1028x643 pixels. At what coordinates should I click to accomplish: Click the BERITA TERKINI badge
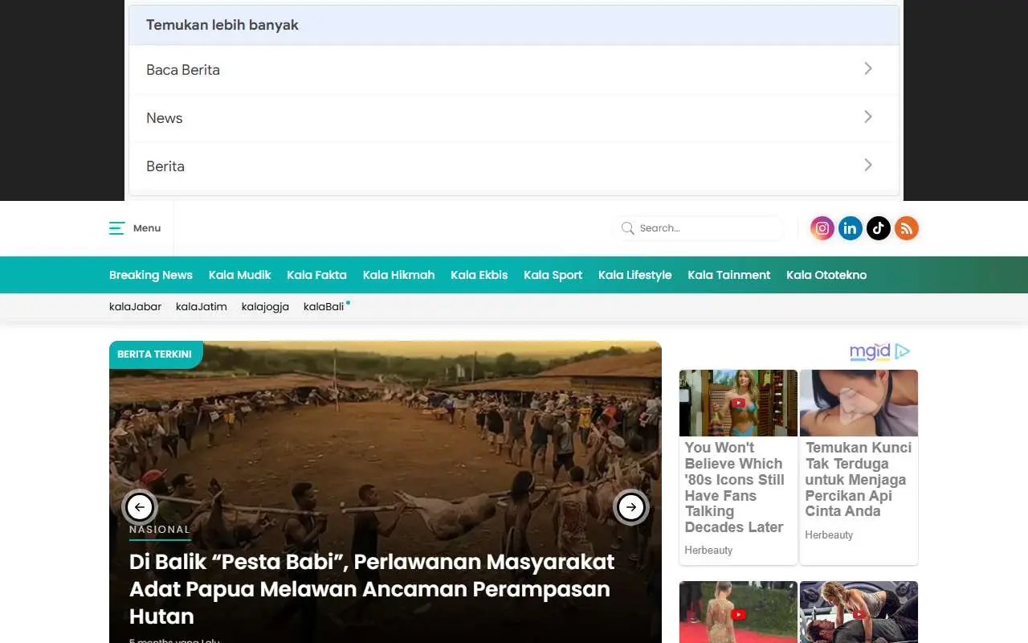(x=155, y=354)
